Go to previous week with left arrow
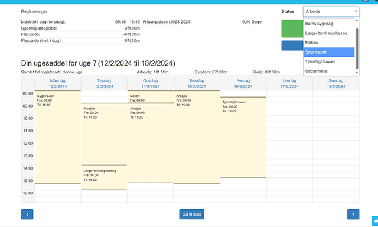Image resolution: width=378 pixels, height=227 pixels. click(x=27, y=214)
